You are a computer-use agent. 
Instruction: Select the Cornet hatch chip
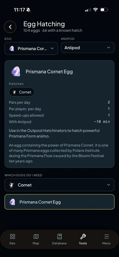coord(22,92)
